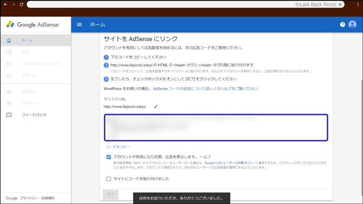Open Google の EU ユーザーの同意ポリシー link

point(230,163)
